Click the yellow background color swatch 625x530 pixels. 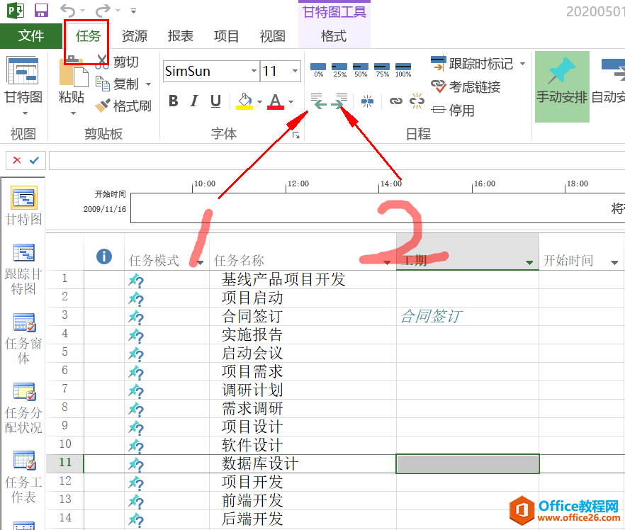[244, 101]
